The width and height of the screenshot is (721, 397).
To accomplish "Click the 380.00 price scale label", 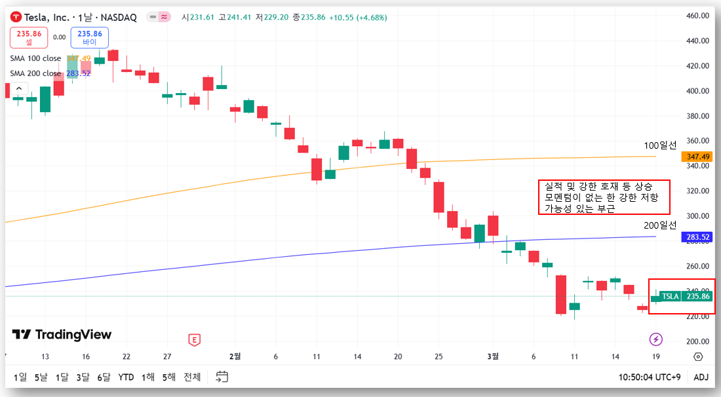I will click(697, 116).
